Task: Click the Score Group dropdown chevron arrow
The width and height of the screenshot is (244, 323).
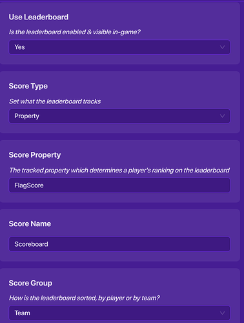Action: 222,313
